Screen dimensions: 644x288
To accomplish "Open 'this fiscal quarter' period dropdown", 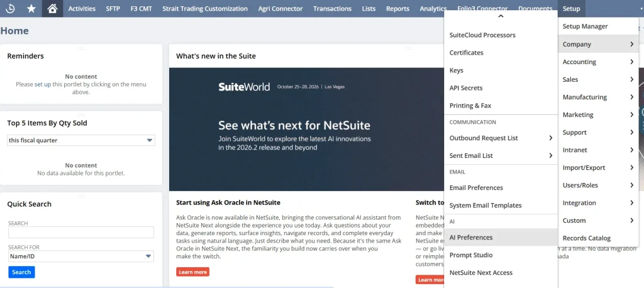I will 81,140.
